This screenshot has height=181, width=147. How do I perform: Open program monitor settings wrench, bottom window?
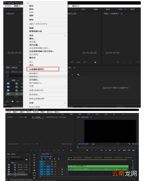[129, 144]
